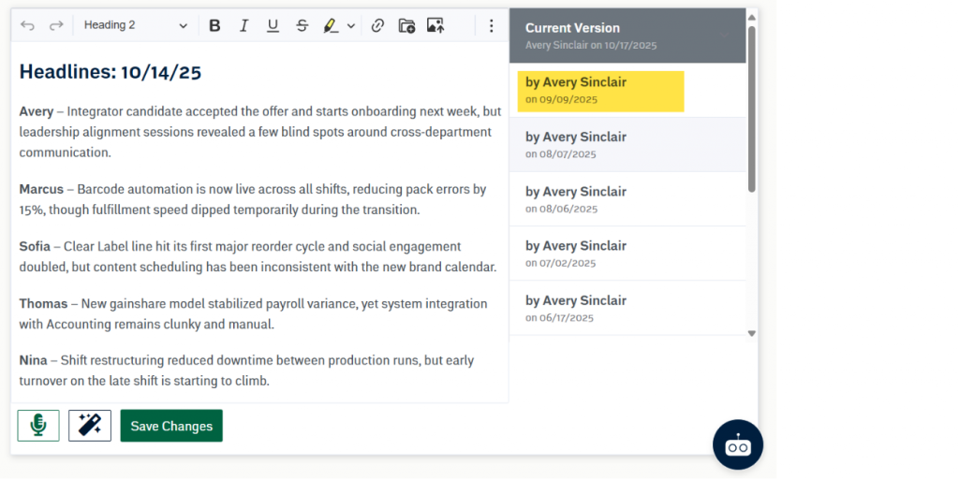Select the 09/09/2025 version by Avery Sinclair
The width and height of the screenshot is (959, 479).
[600, 91]
